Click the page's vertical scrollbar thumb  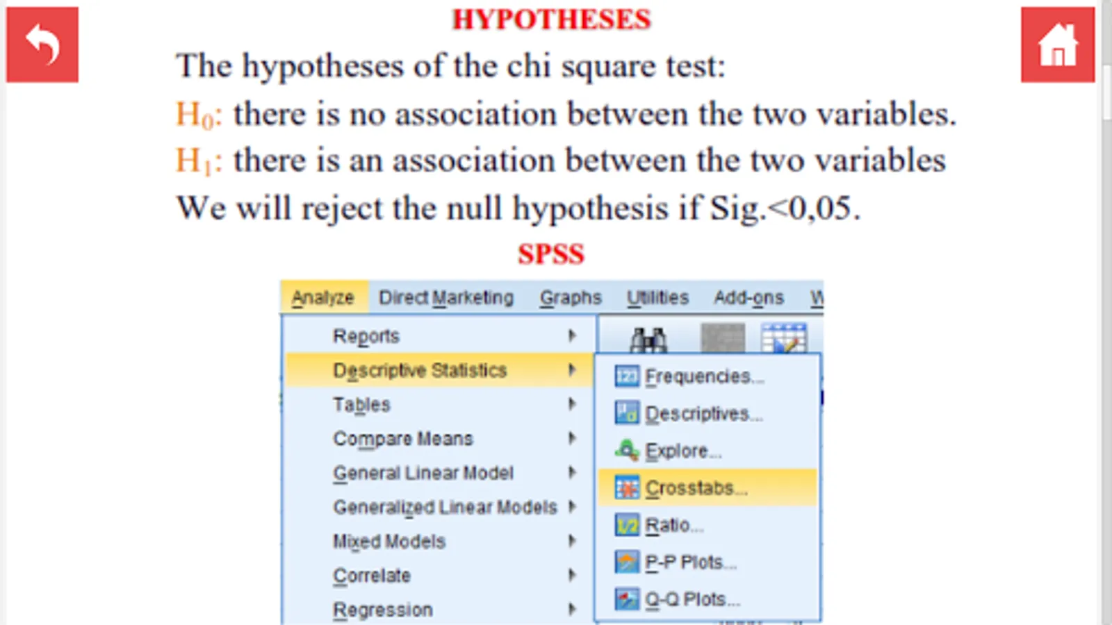[1107, 94]
